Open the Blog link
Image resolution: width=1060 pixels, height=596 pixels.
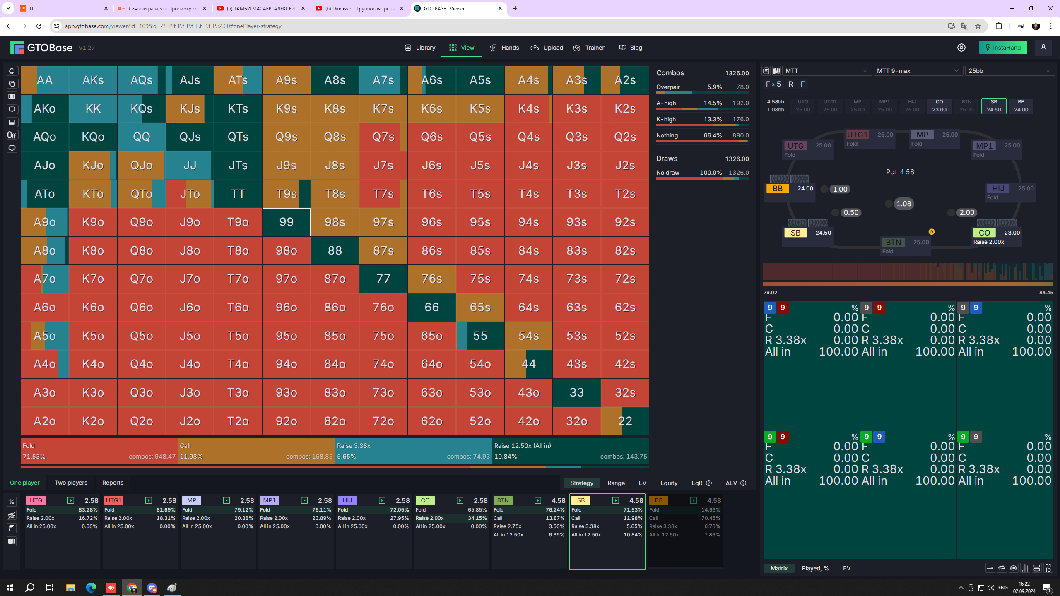pos(631,48)
